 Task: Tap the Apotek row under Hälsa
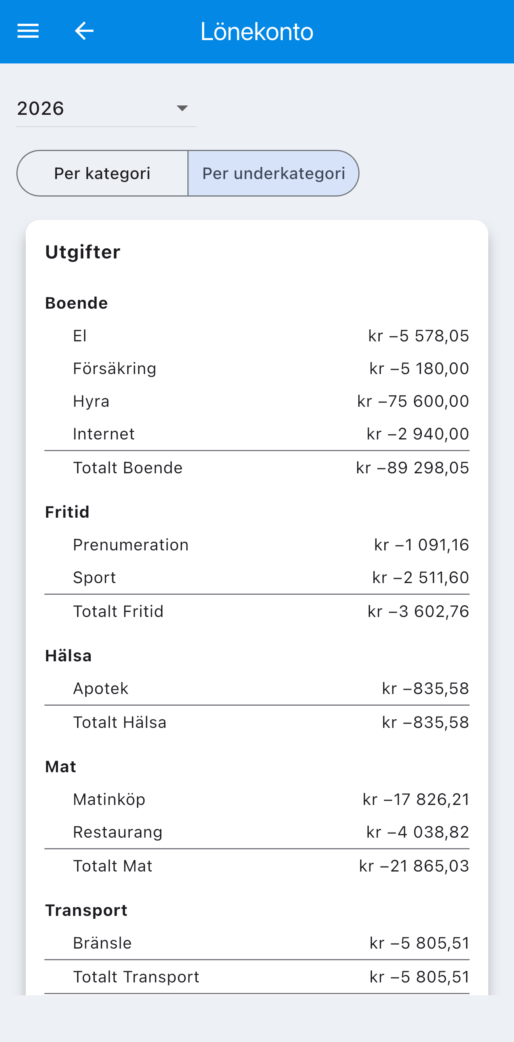(x=257, y=689)
